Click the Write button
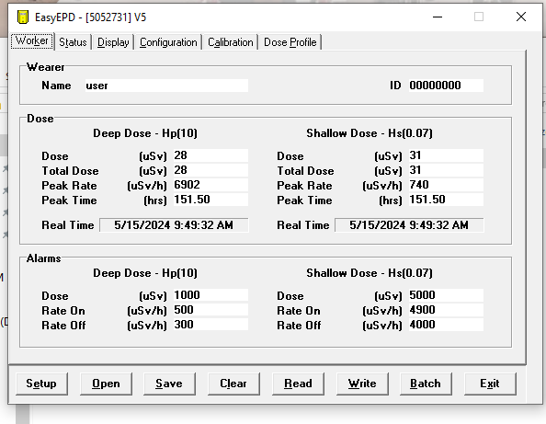 (362, 384)
